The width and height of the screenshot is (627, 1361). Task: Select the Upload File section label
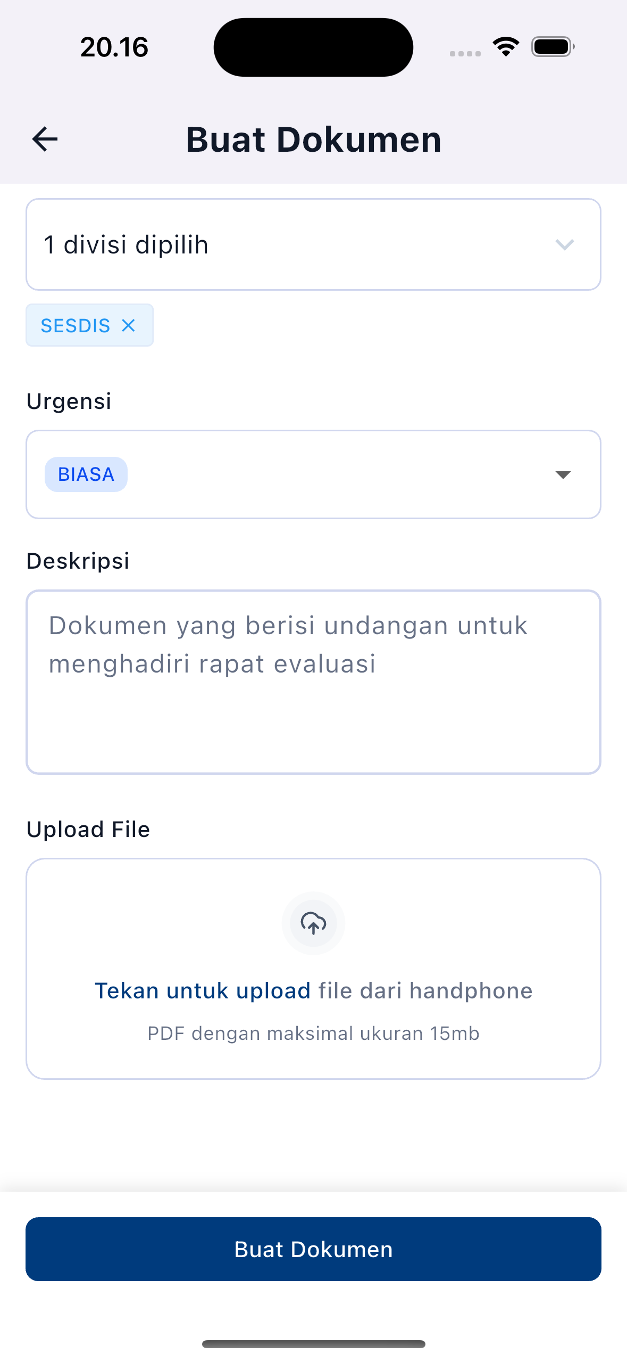click(88, 829)
